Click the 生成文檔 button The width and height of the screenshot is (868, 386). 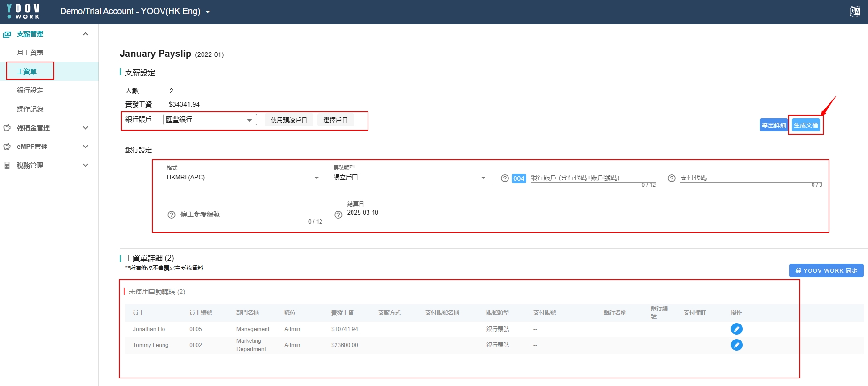coord(805,125)
